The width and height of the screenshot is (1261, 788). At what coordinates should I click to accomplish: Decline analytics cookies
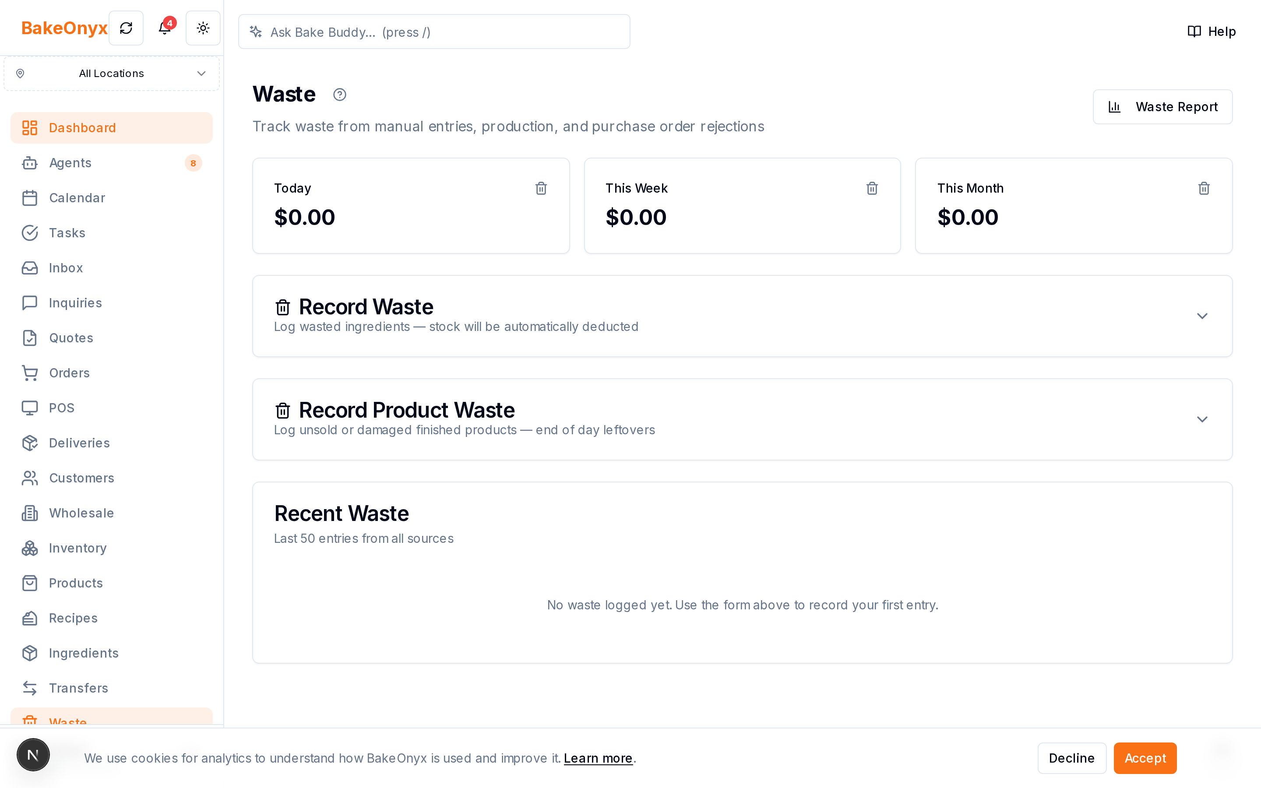click(x=1072, y=758)
